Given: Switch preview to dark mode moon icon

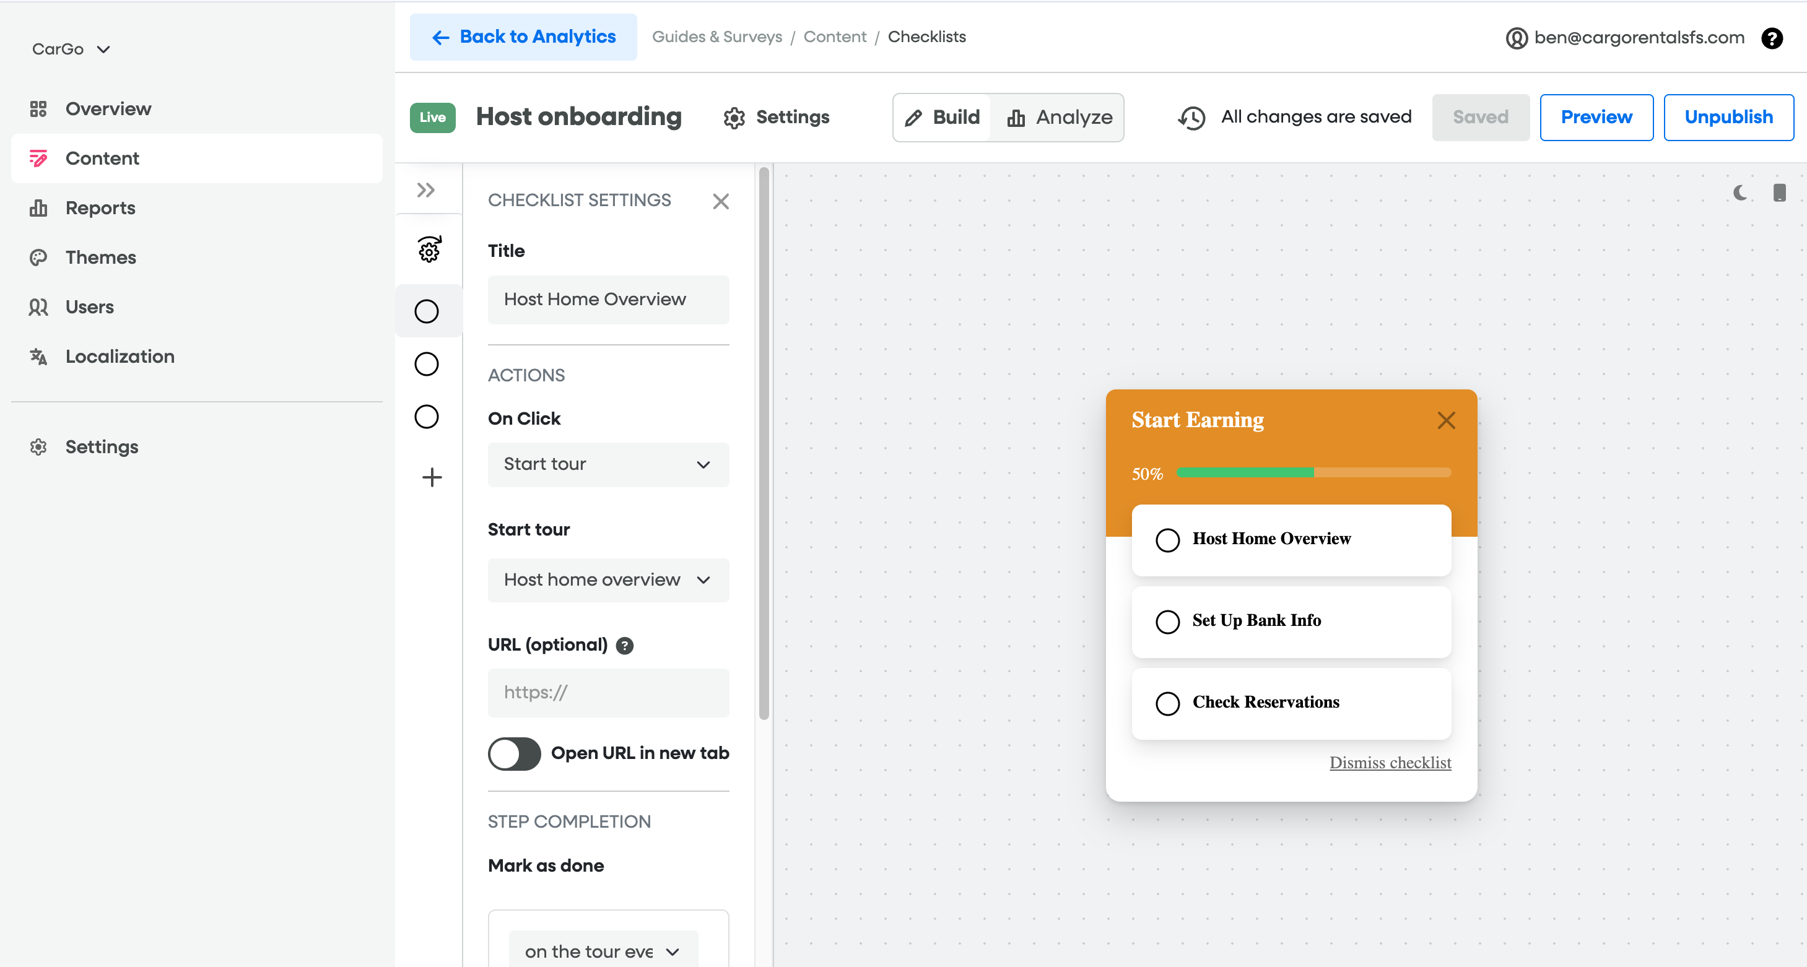Looking at the screenshot, I should coord(1740,193).
